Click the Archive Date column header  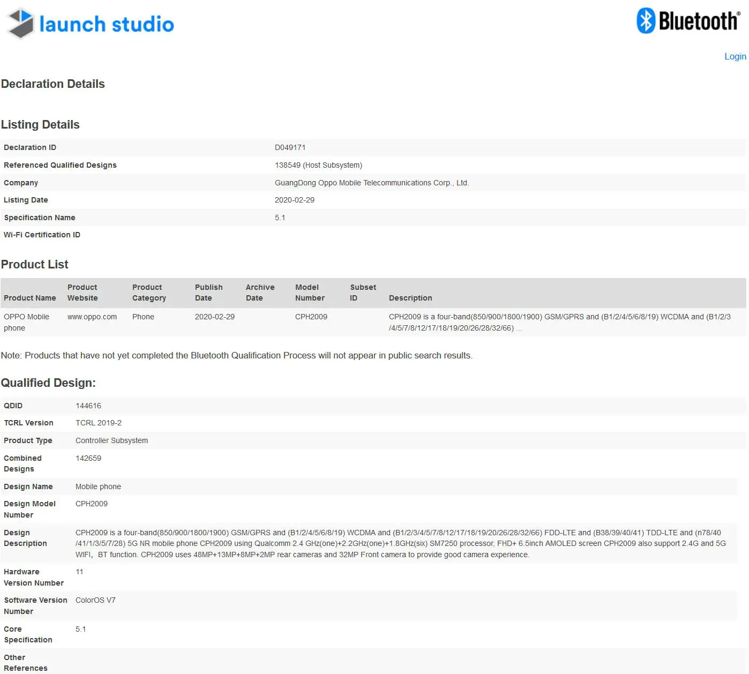260,293
